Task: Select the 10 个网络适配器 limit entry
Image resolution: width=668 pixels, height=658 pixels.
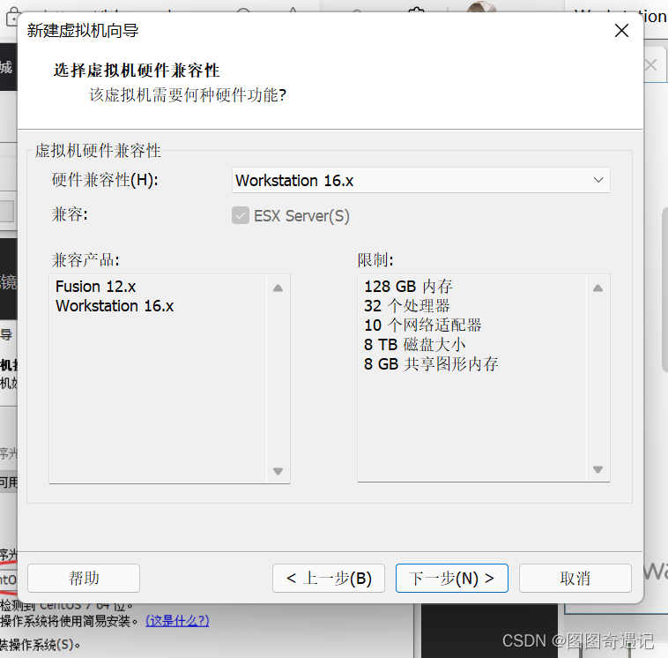Action: pyautogui.click(x=423, y=325)
